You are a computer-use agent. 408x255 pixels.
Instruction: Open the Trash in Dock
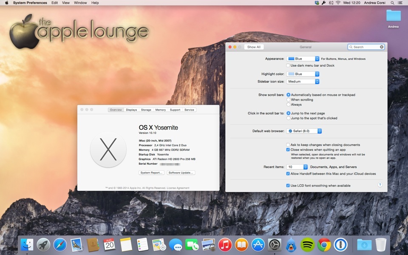coord(381,245)
